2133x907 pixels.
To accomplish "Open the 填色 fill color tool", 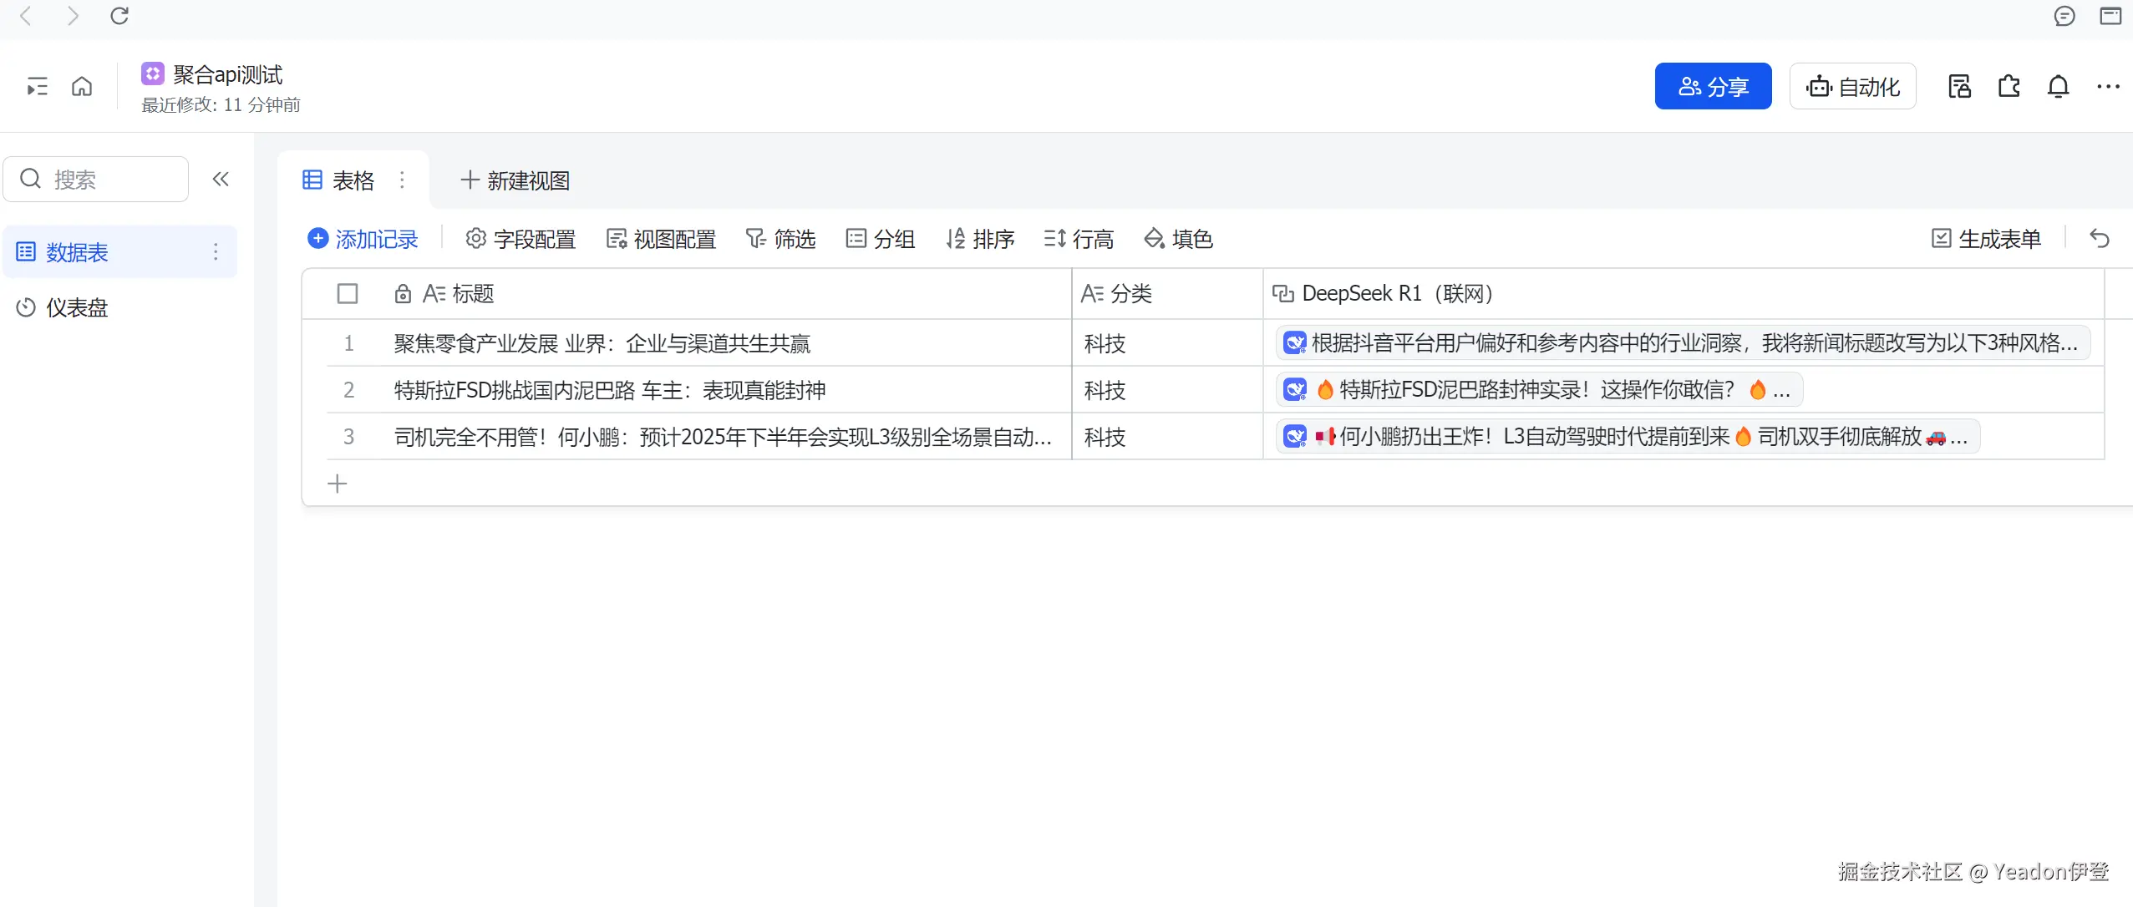I will 1178,239.
